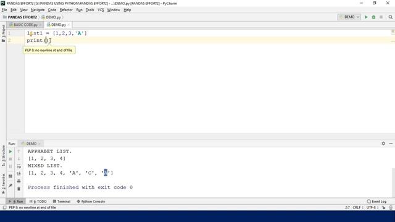Open the Structure tool window side tab

3,155
